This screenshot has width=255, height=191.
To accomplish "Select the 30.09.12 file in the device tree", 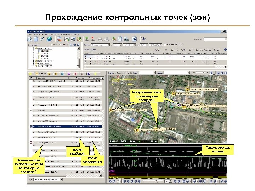I will point(44,51).
